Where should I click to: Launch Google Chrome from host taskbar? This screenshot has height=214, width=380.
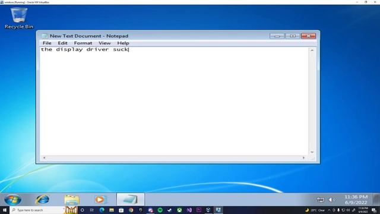[x=131, y=210]
